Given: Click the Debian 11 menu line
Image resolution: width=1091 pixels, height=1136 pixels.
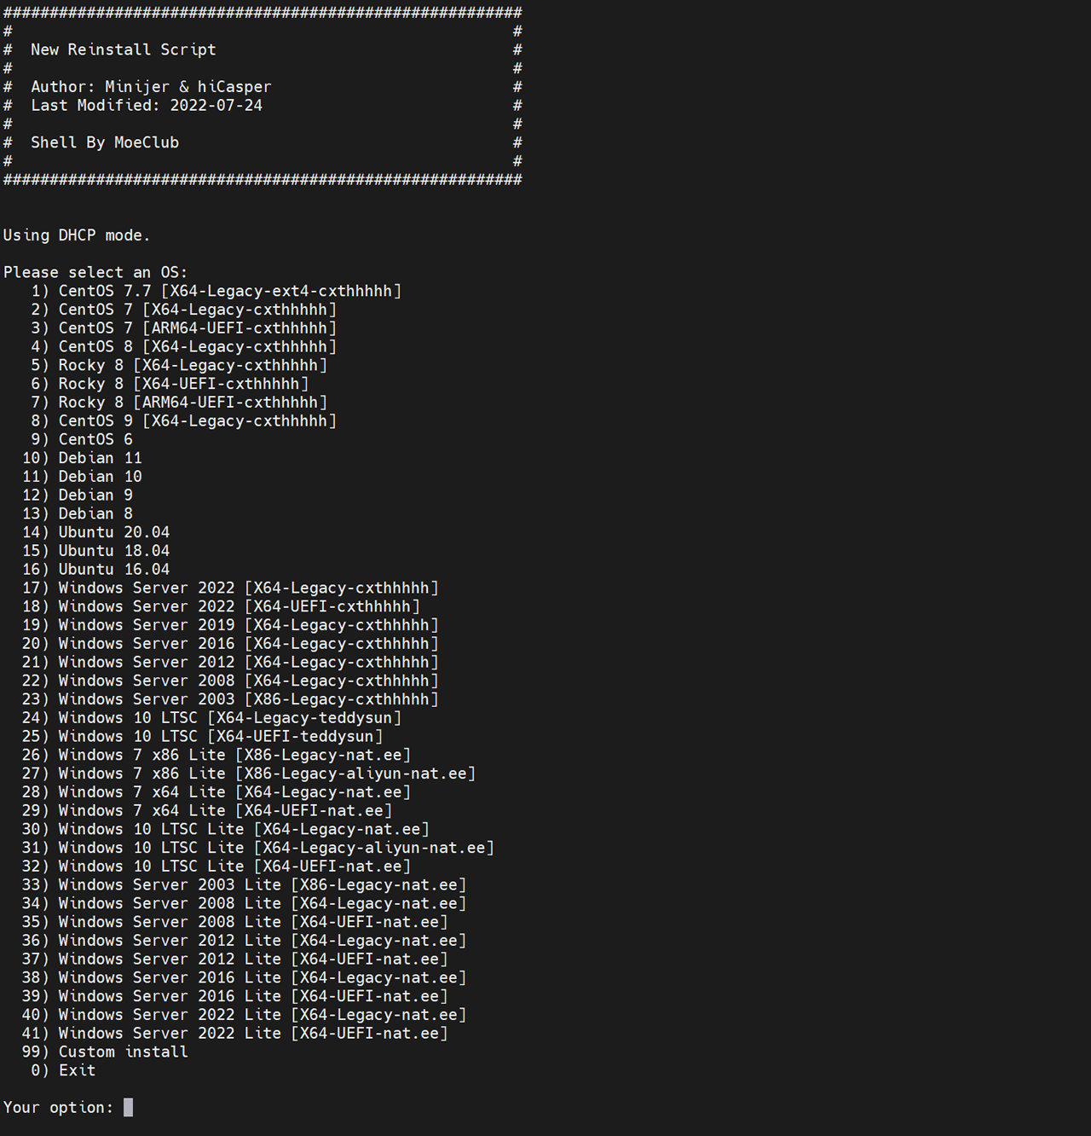Looking at the screenshot, I should tap(83, 458).
